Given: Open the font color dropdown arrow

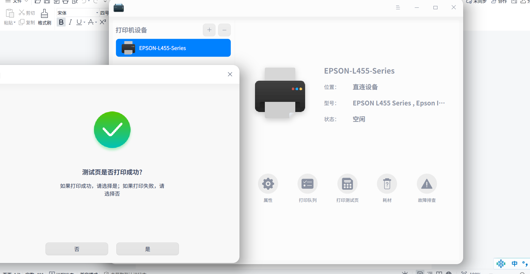Looking at the screenshot, I should click(x=95, y=23).
